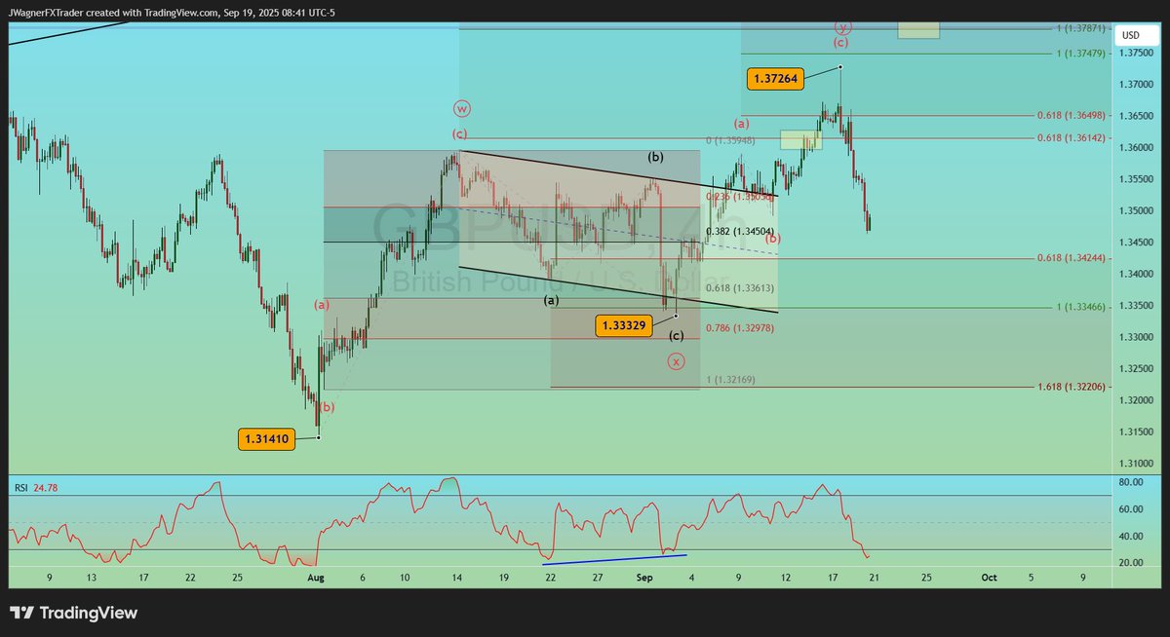This screenshot has width=1170, height=637.
Task: Select the circled x wave label
Action: point(676,361)
